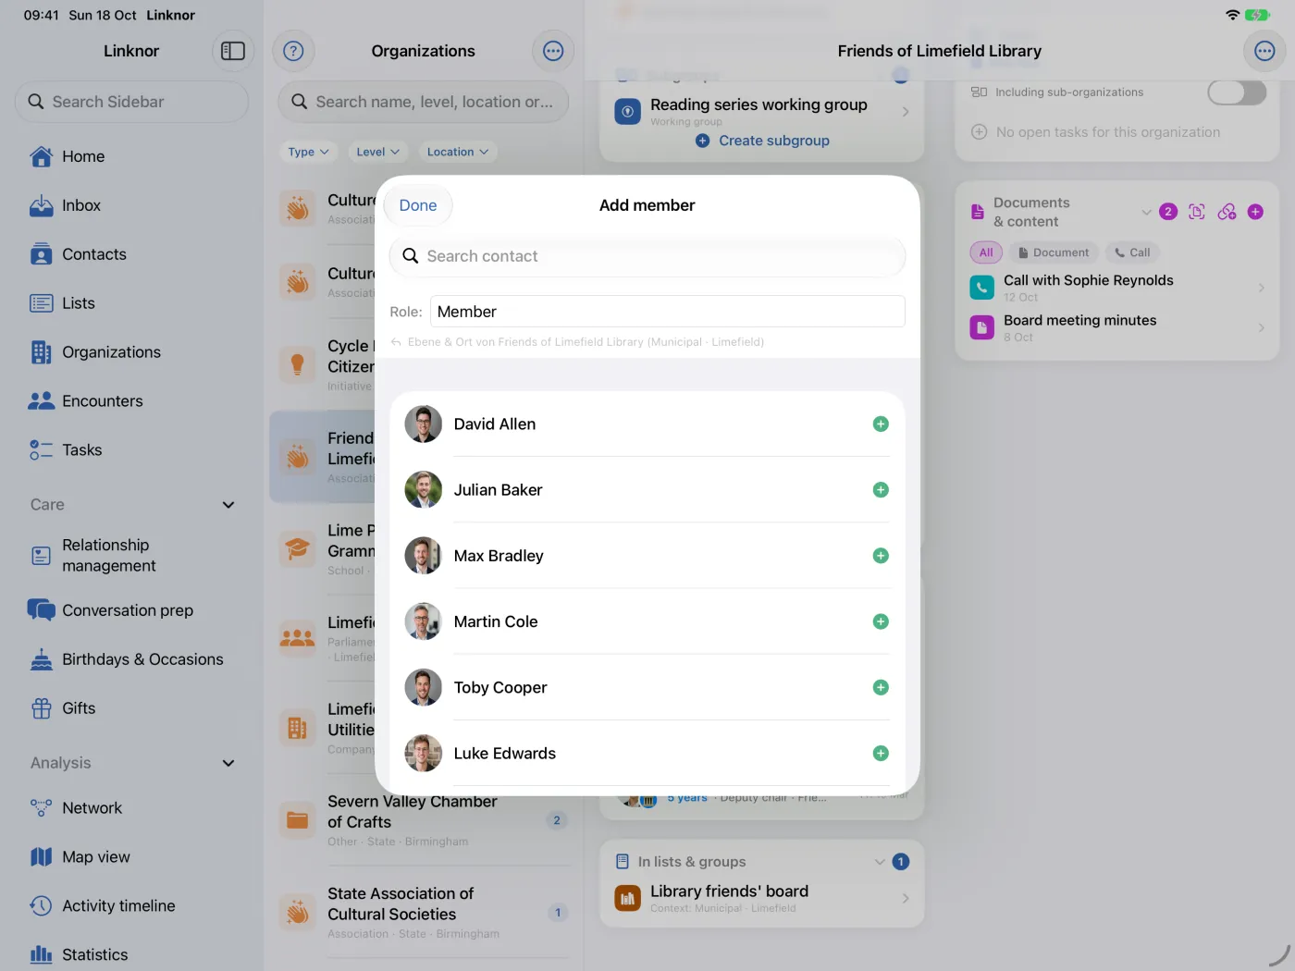
Task: Open Encounters in the sidebar
Action: pos(131,401)
